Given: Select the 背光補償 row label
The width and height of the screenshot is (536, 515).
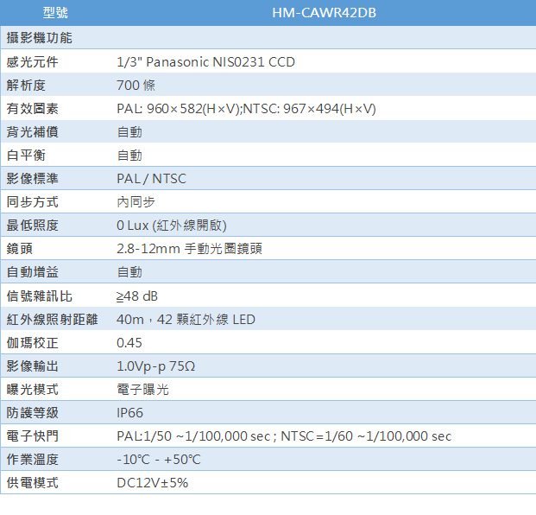Looking at the screenshot, I should click(x=32, y=132).
